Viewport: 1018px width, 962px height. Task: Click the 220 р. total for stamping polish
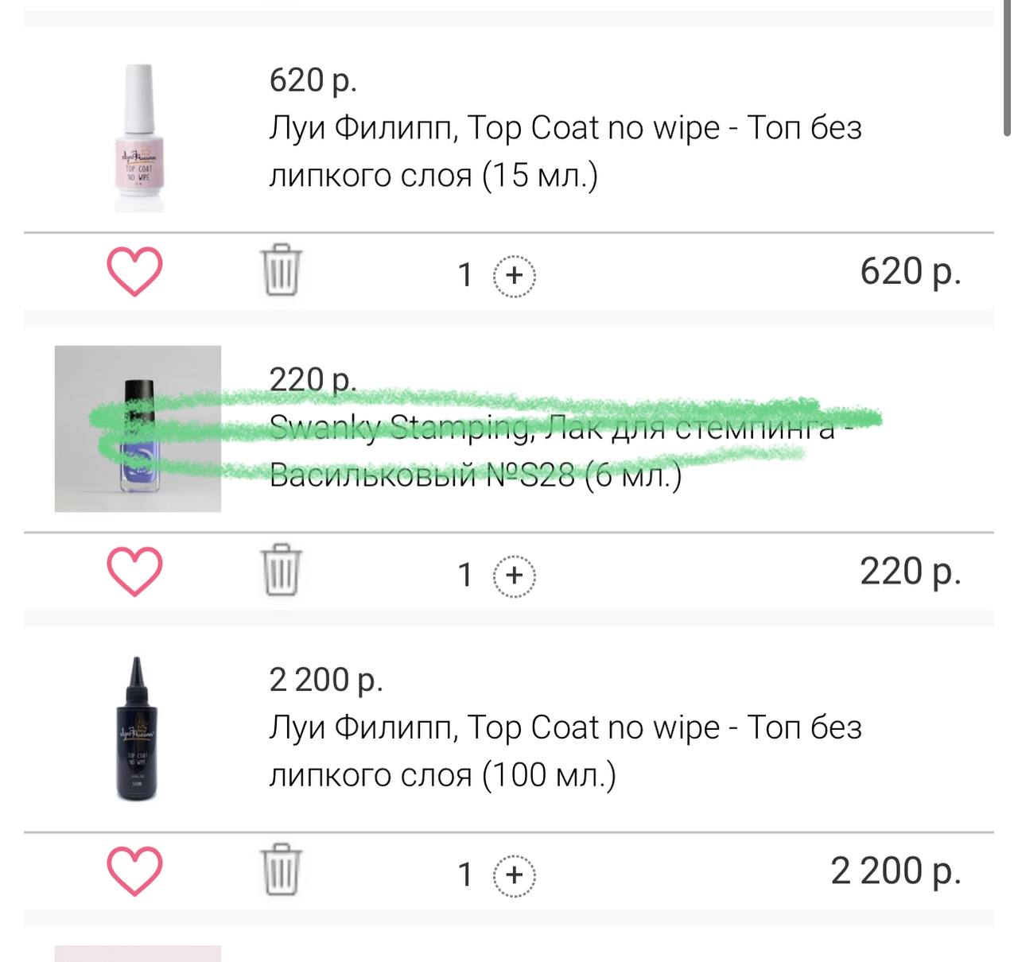tap(911, 572)
